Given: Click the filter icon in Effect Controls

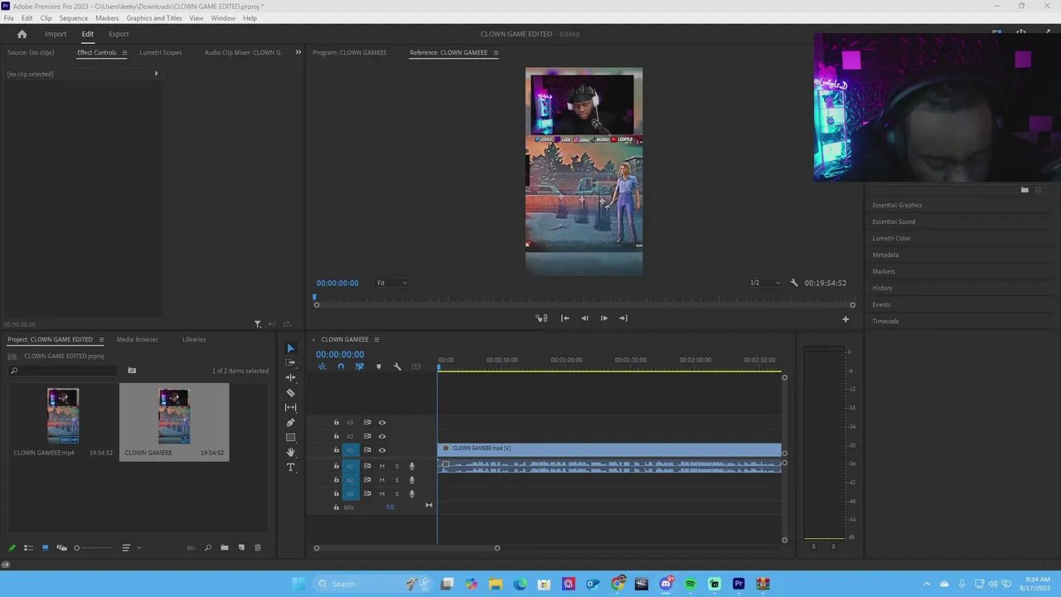Looking at the screenshot, I should 258,324.
